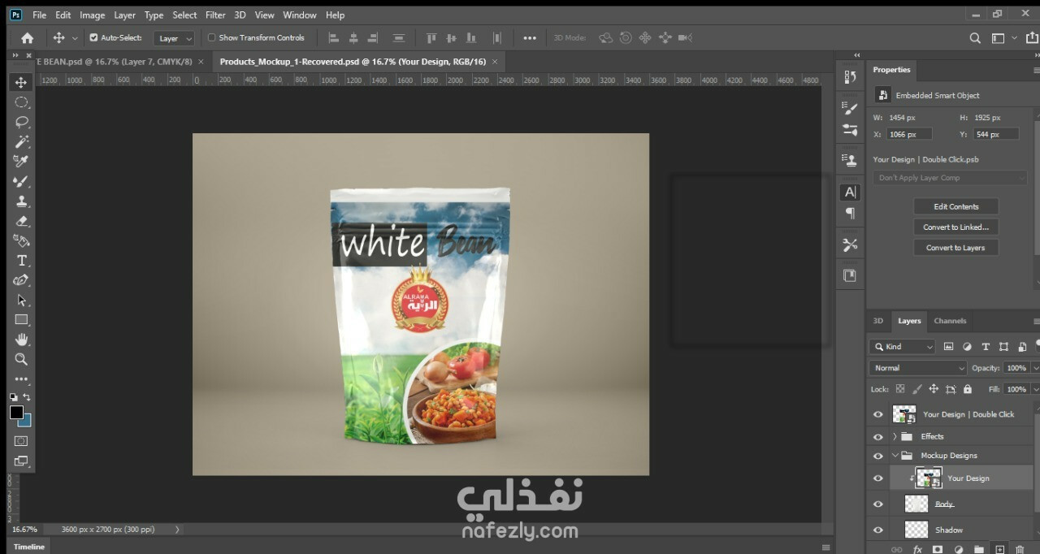
Task: Swap foreground and background colors
Action: (x=27, y=396)
